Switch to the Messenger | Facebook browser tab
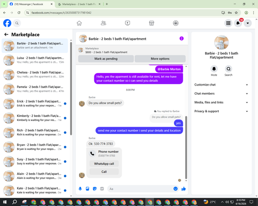258x206 pixels. tap(31, 4)
